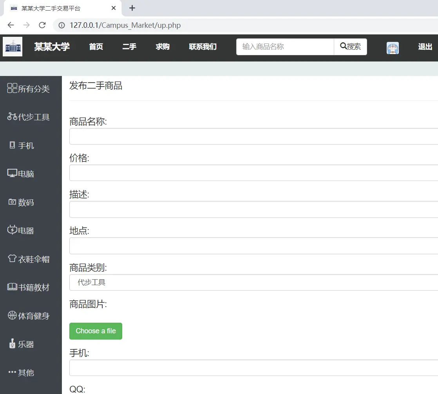Open the 二手 nav item
438x394 pixels.
[x=129, y=47]
